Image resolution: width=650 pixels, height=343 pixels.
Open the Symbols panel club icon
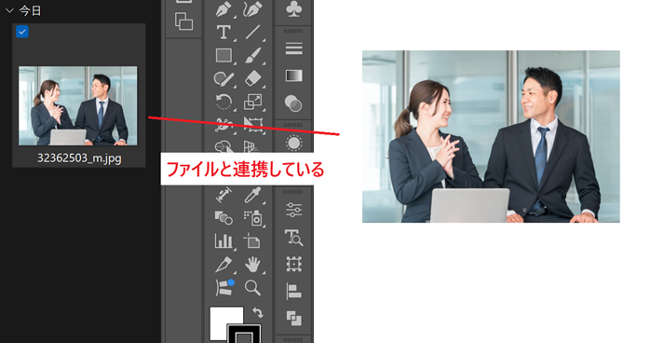tap(293, 9)
